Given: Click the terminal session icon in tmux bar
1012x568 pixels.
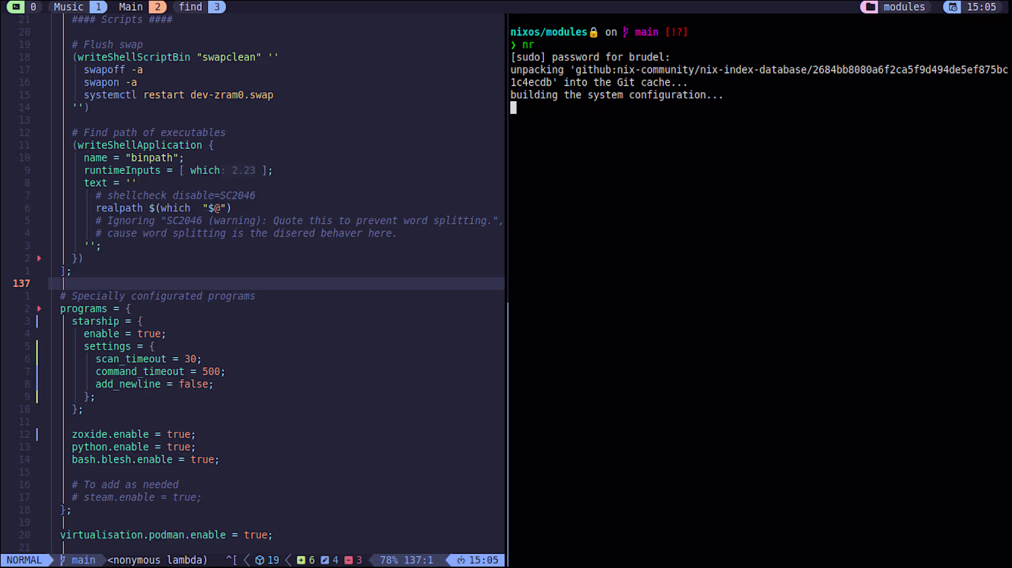Looking at the screenshot, I should coord(16,7).
